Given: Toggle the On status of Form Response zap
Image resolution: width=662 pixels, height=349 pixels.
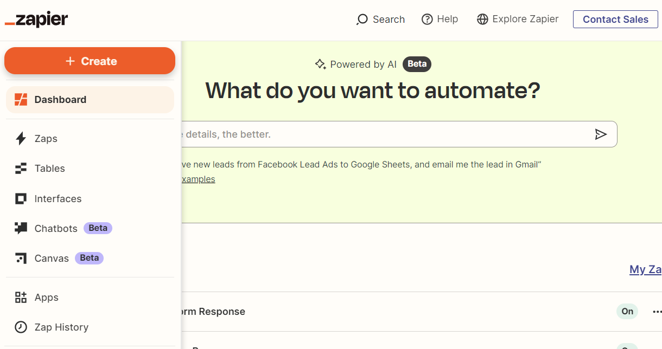Looking at the screenshot, I should pos(627,312).
